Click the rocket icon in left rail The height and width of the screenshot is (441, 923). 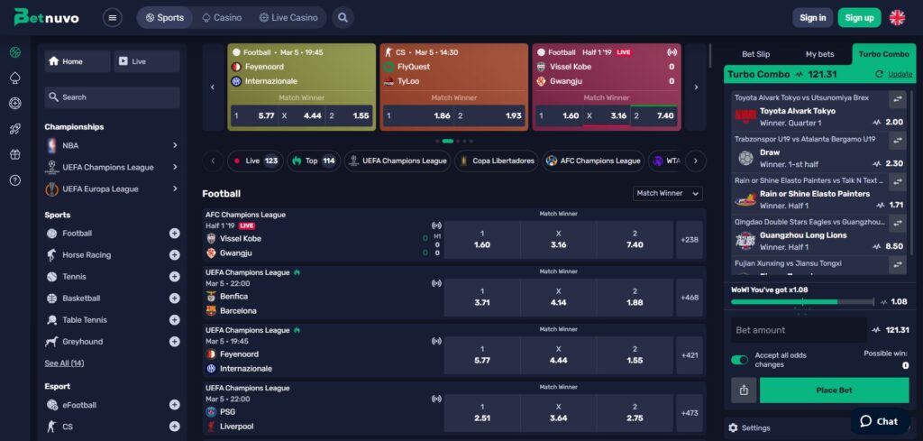tap(14, 129)
